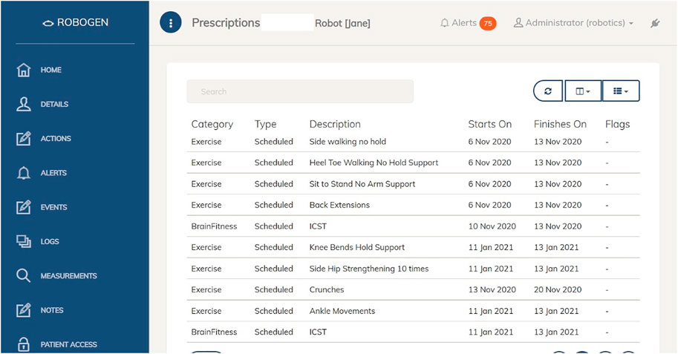678x354 pixels.
Task: Open Notes in the sidebar
Action: pyautogui.click(x=52, y=310)
